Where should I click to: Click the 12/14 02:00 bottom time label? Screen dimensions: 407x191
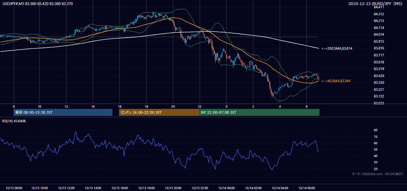(253, 188)
